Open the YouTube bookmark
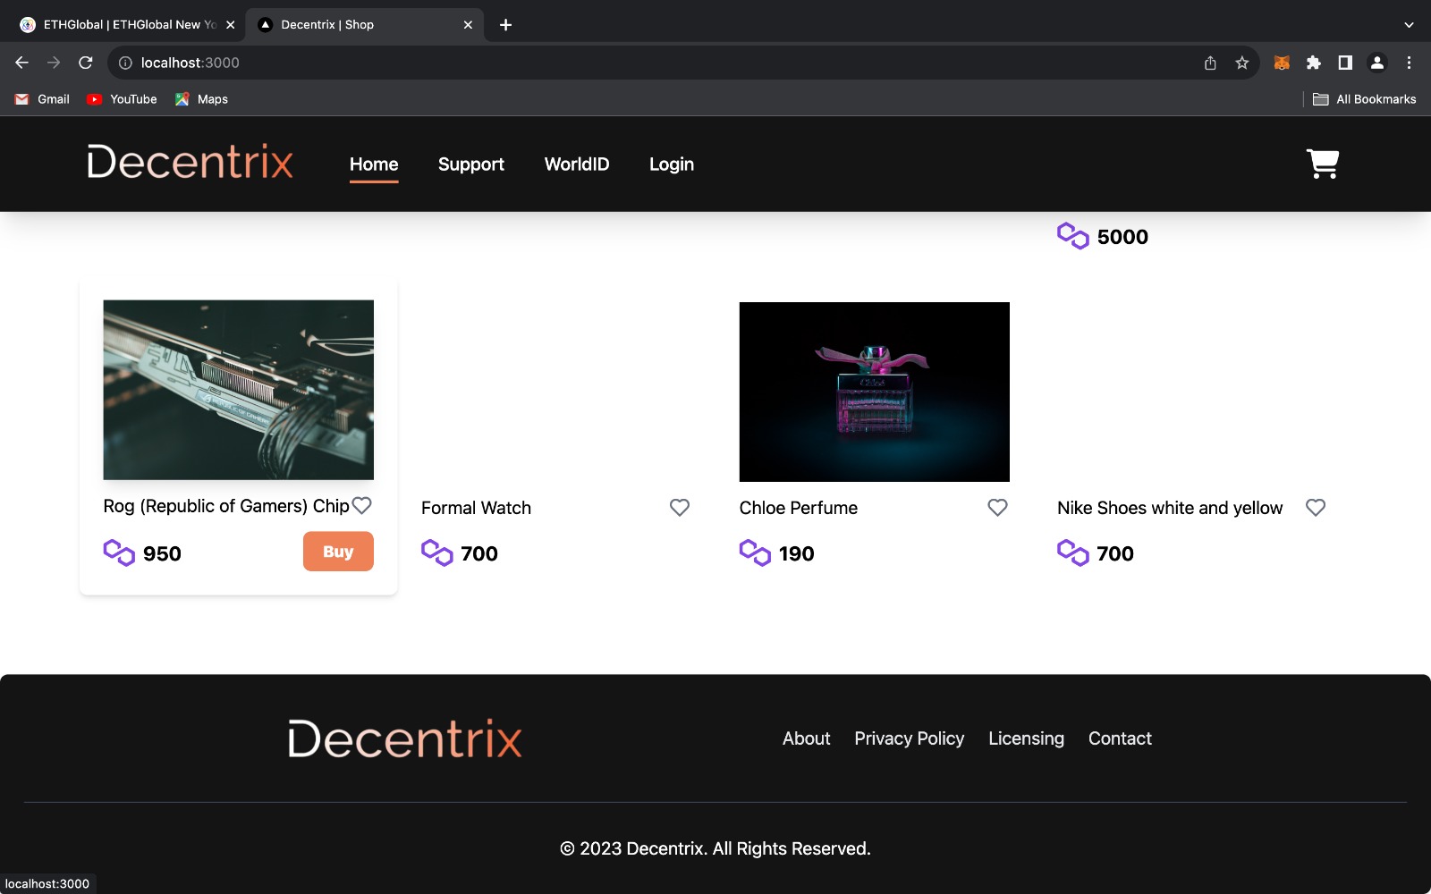1431x894 pixels. coord(122,99)
